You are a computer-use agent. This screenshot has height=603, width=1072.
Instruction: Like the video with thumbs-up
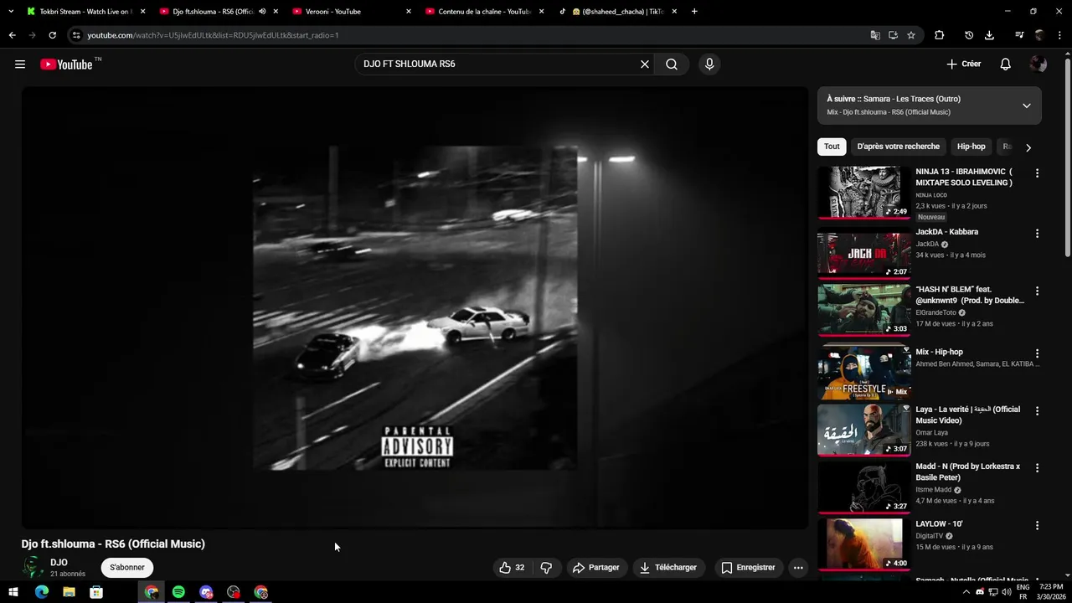(x=512, y=567)
